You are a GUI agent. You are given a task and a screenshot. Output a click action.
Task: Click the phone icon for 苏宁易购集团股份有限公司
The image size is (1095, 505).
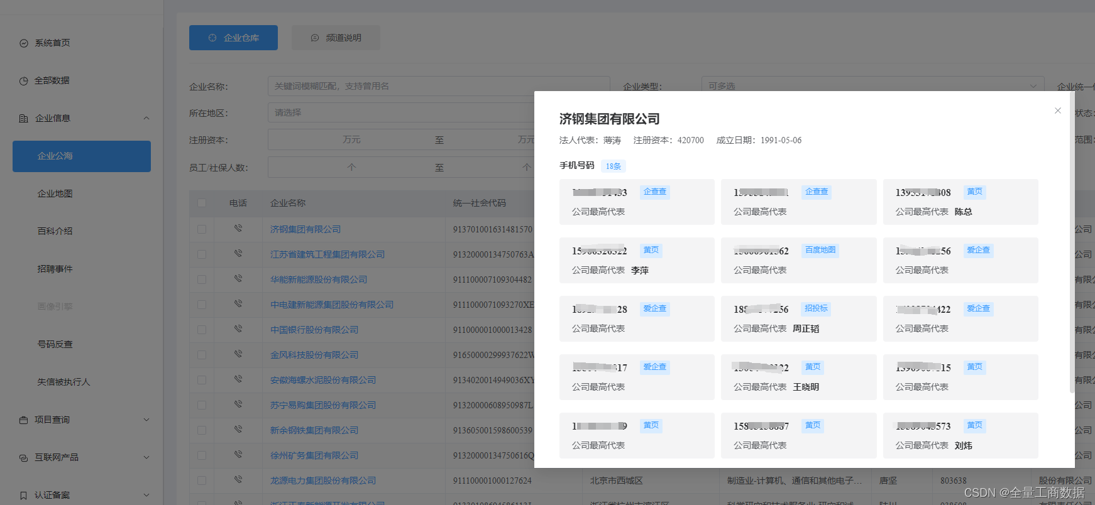click(x=238, y=405)
